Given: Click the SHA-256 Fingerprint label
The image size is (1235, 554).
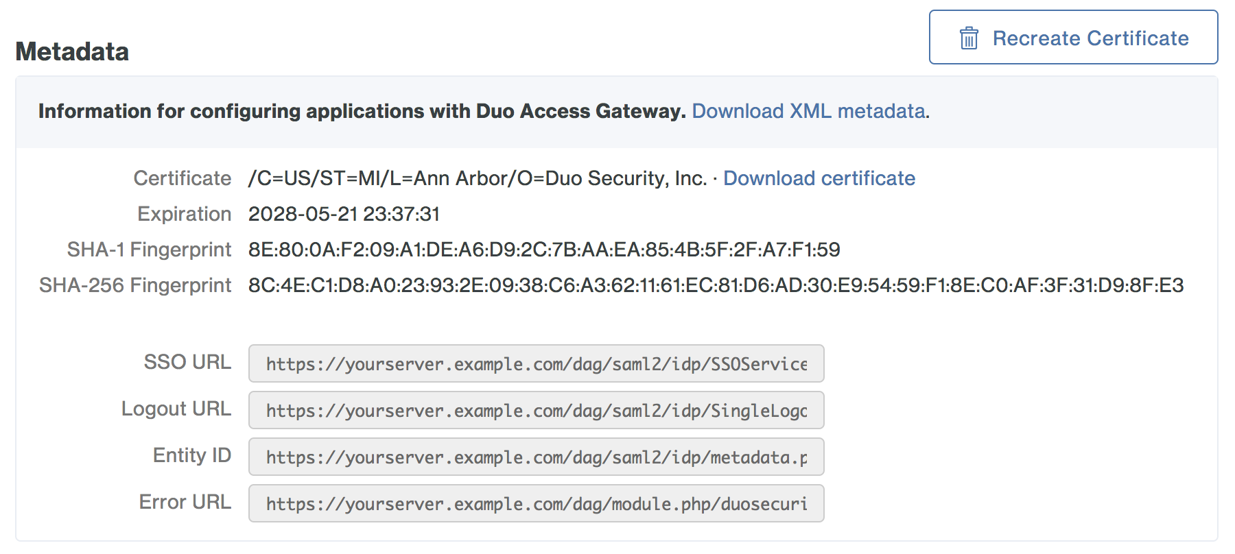Looking at the screenshot, I should (x=135, y=285).
